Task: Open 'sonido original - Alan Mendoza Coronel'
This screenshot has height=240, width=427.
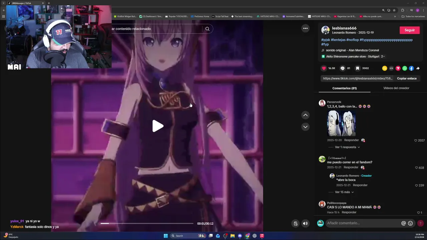Action: point(352,50)
